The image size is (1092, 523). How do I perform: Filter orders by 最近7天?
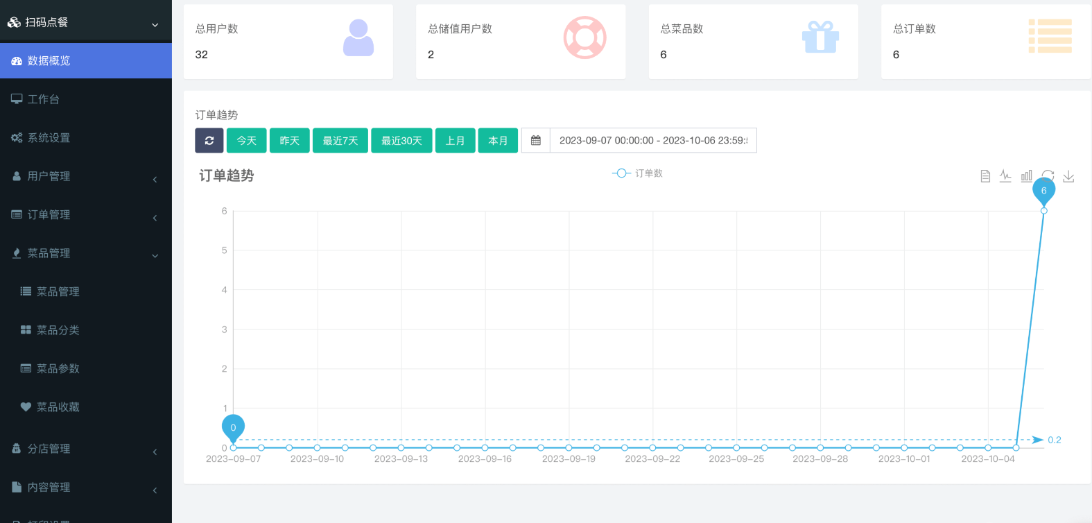340,140
